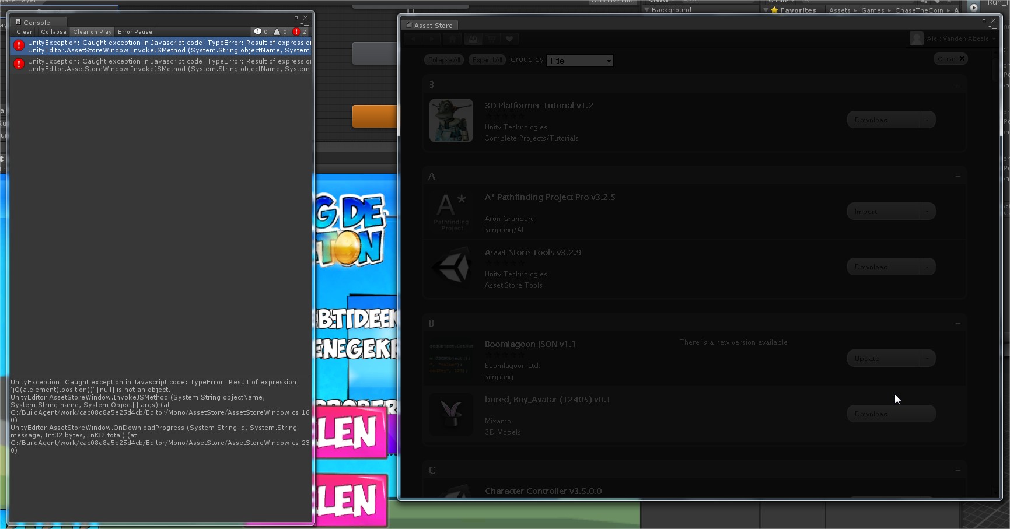Screen dimensions: 1010x529
Task: Toggle info messages filter icon in Console
Action: tap(261, 31)
